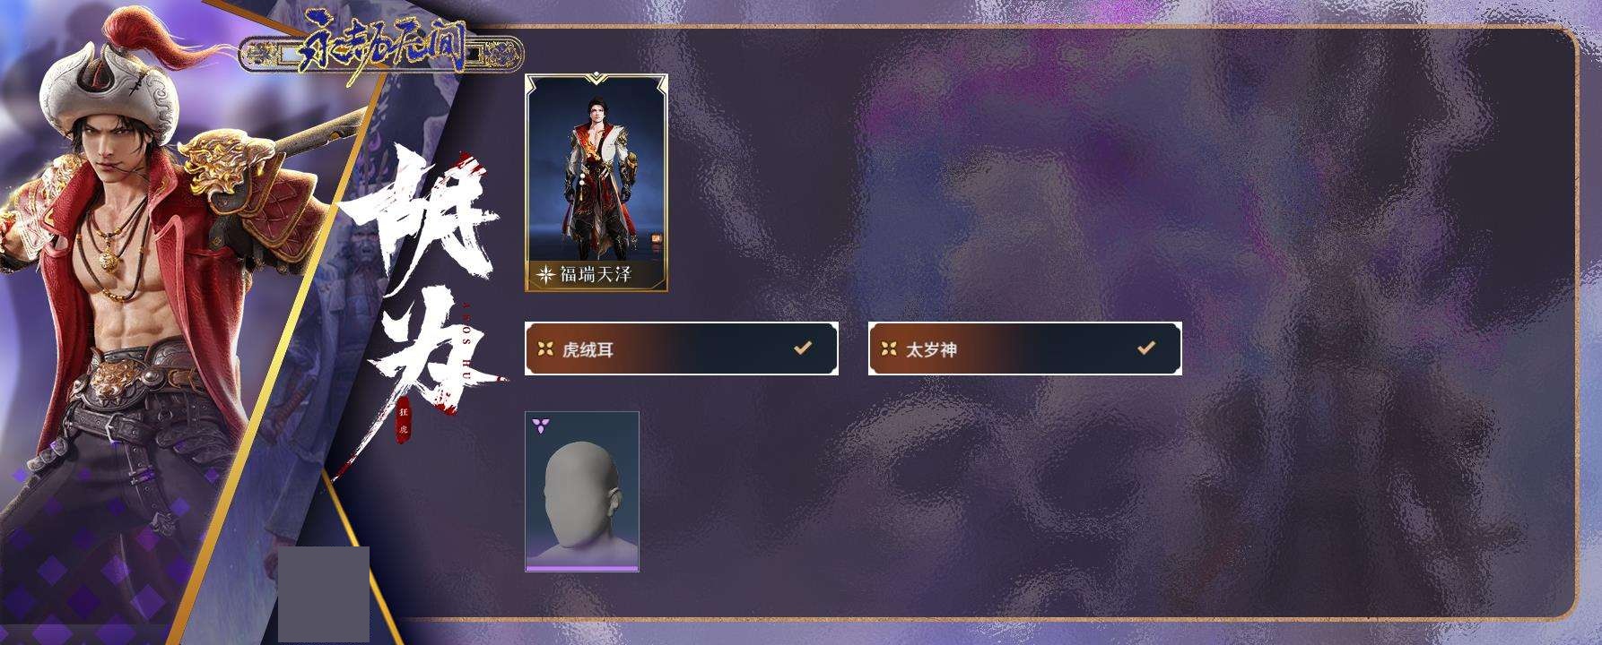1602x645 pixels.
Task: Click the white calligraphy hero title
Action: coord(422,278)
